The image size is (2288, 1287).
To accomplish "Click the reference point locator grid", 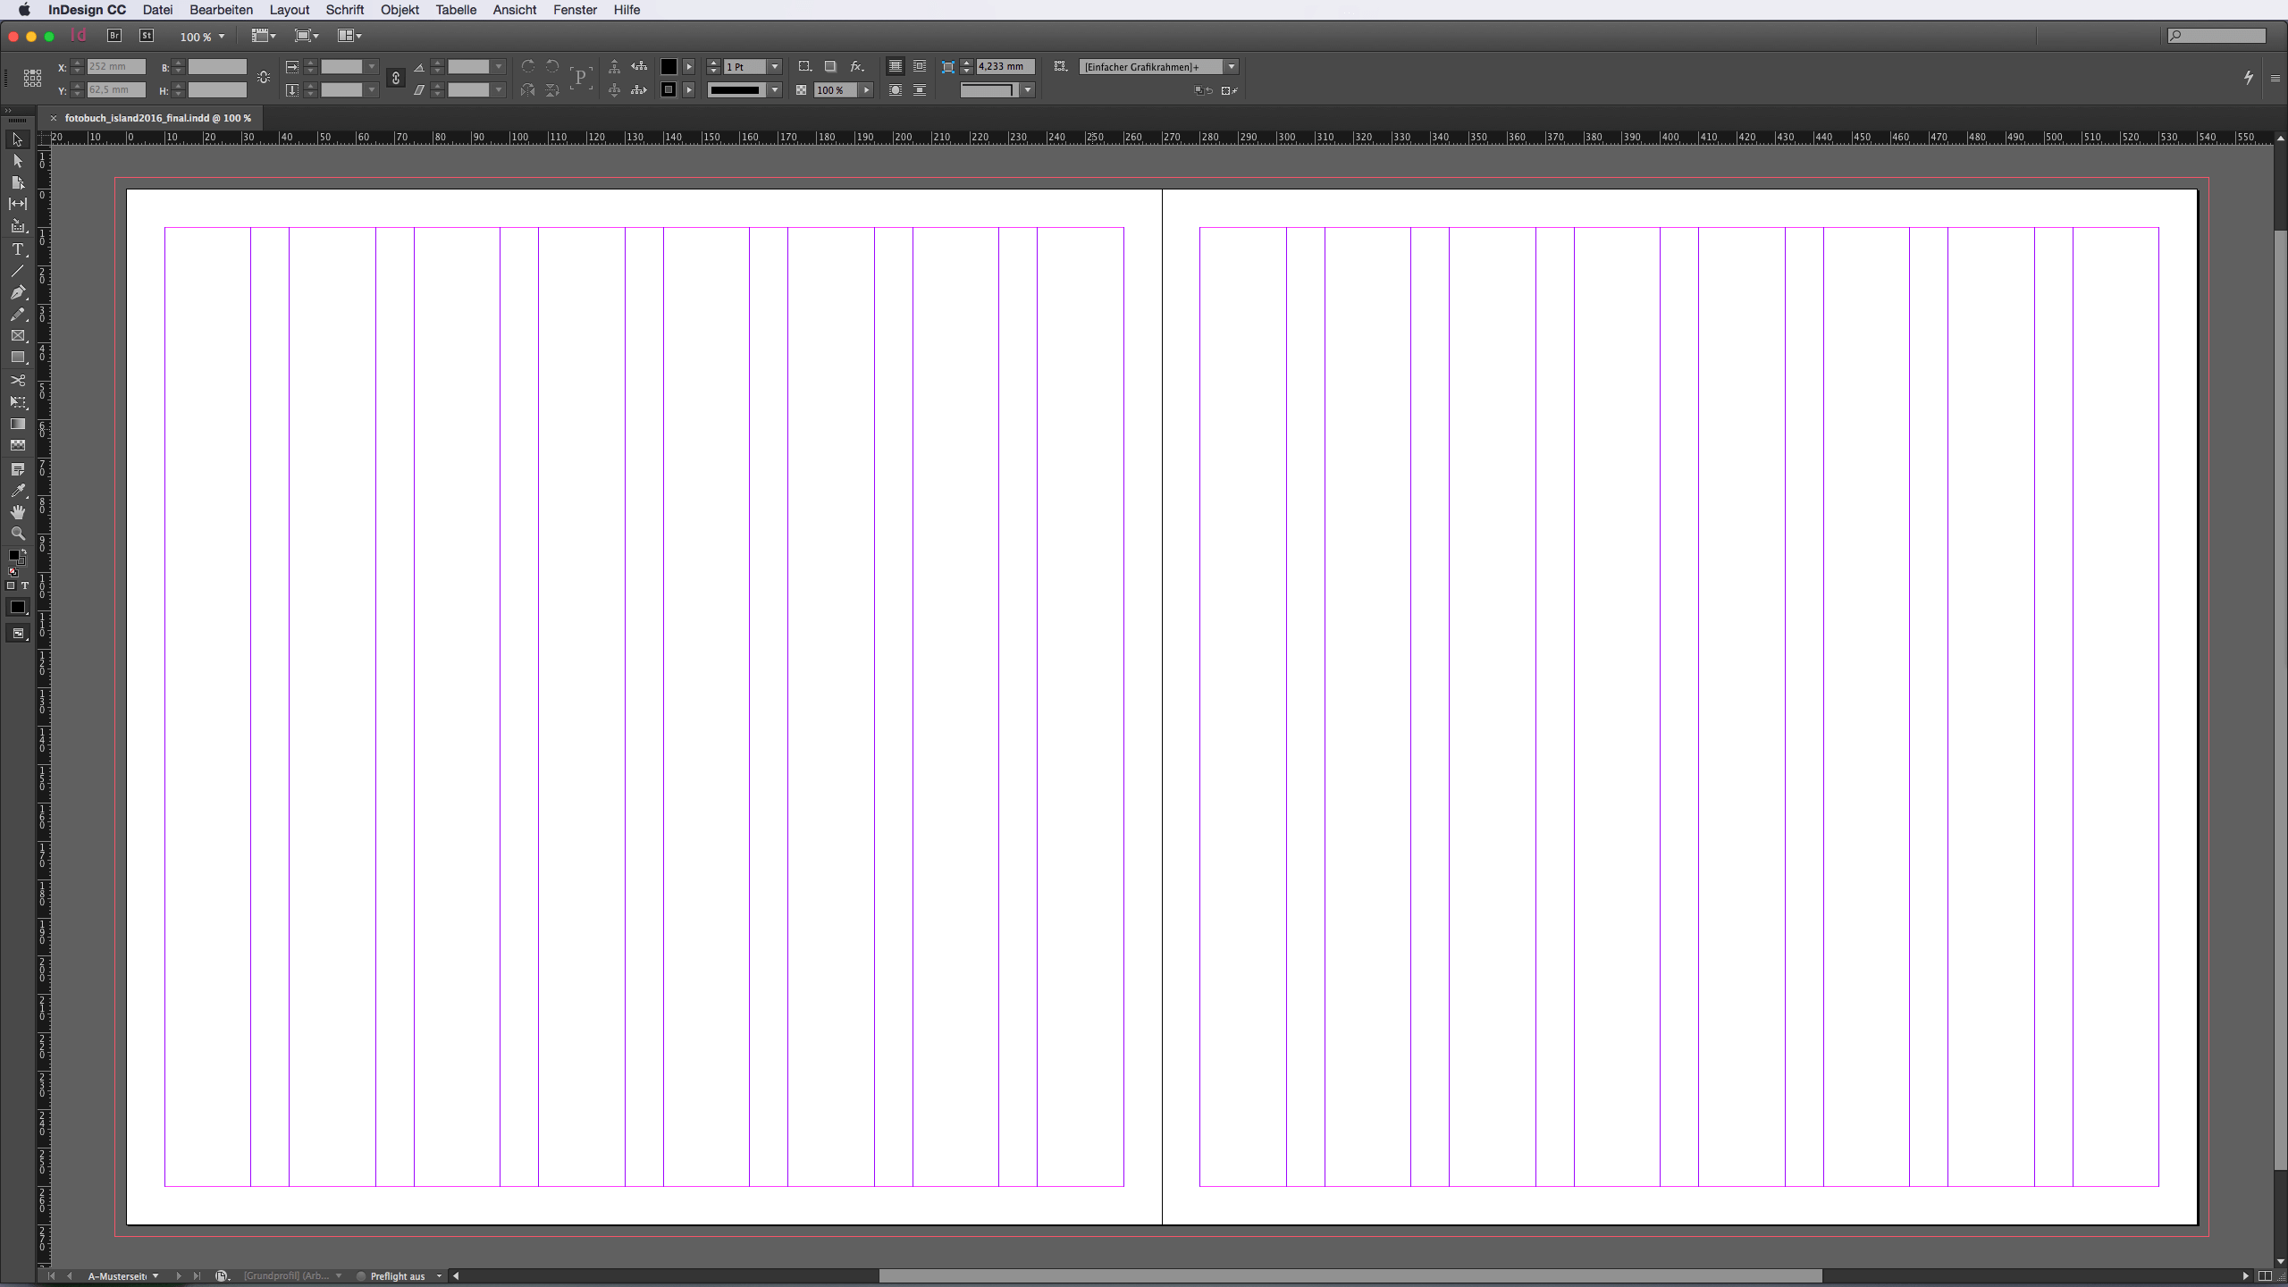I will tap(32, 78).
